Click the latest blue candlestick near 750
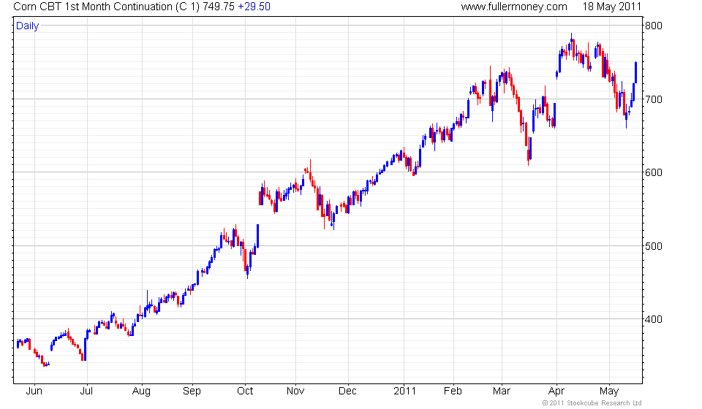The height and width of the screenshot is (409, 702). coord(635,72)
